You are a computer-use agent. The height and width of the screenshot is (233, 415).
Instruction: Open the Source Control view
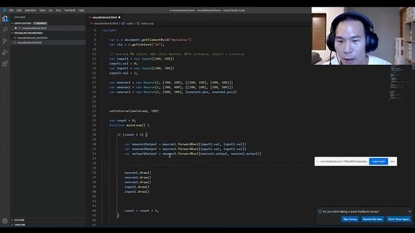click(x=5, y=41)
